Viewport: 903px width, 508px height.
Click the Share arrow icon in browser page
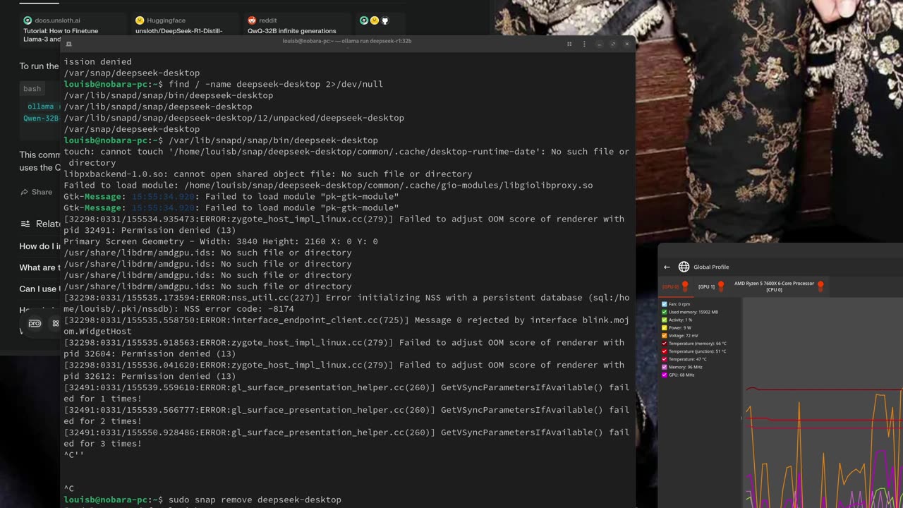[25, 192]
